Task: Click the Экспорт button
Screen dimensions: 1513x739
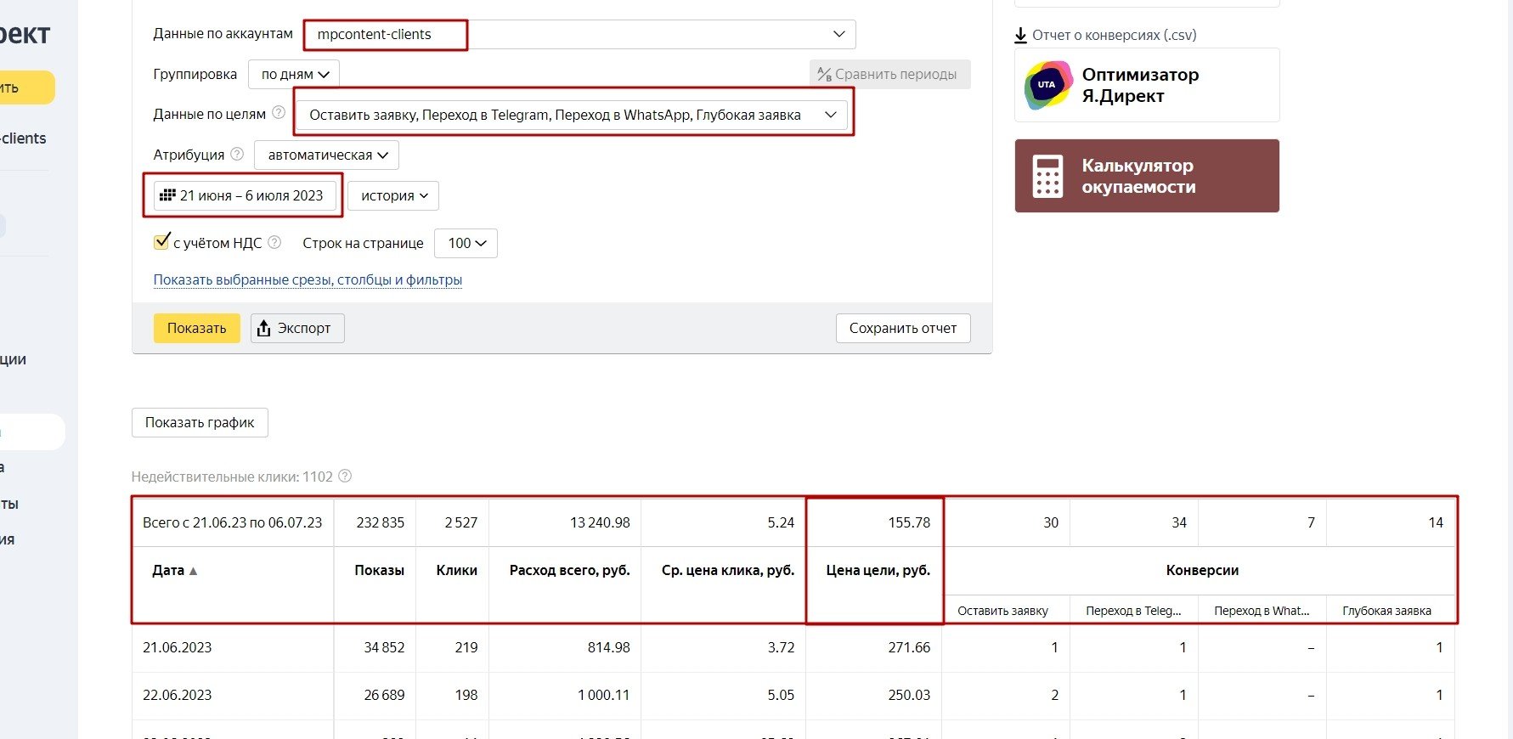Action: (x=297, y=328)
